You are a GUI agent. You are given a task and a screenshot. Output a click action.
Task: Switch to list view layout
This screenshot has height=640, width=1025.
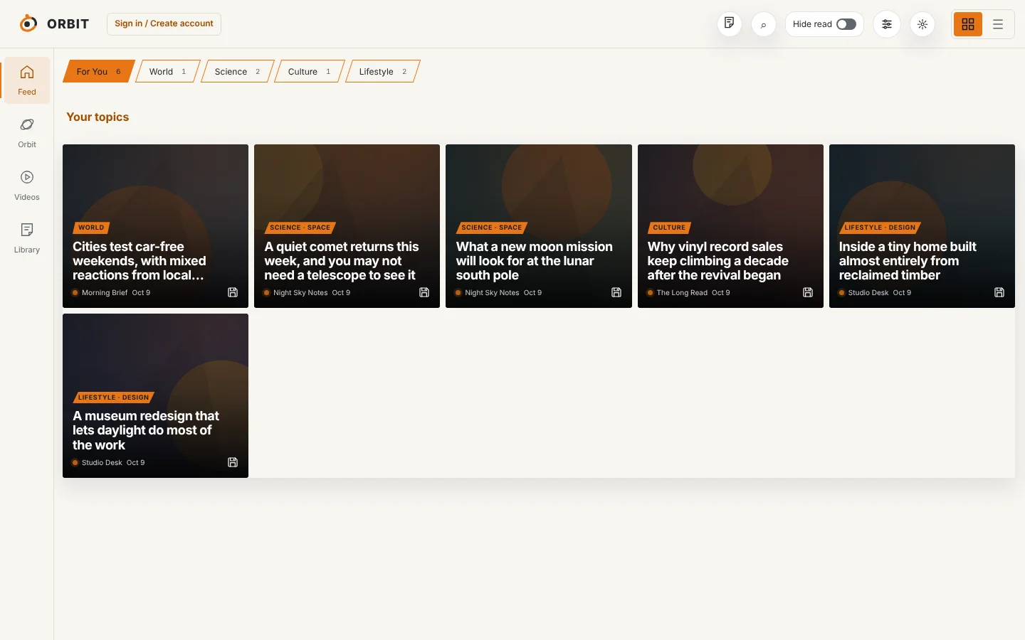pyautogui.click(x=998, y=24)
